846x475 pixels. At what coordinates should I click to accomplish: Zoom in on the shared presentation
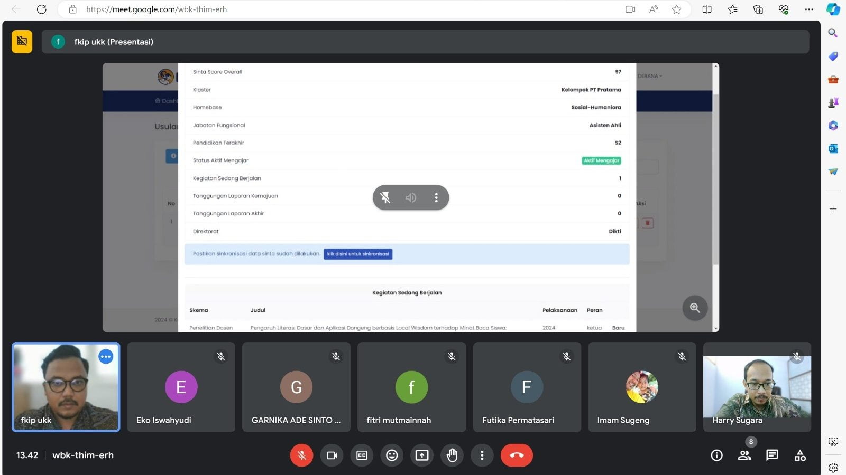point(695,308)
